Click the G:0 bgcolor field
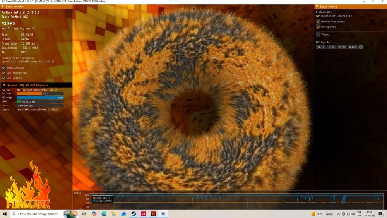Screen dimensions: 387x218 click(x=331, y=47)
